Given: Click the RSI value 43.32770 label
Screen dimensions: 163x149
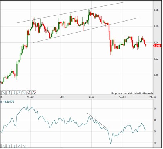Looking at the screenshot, I should pyautogui.click(x=7, y=102).
